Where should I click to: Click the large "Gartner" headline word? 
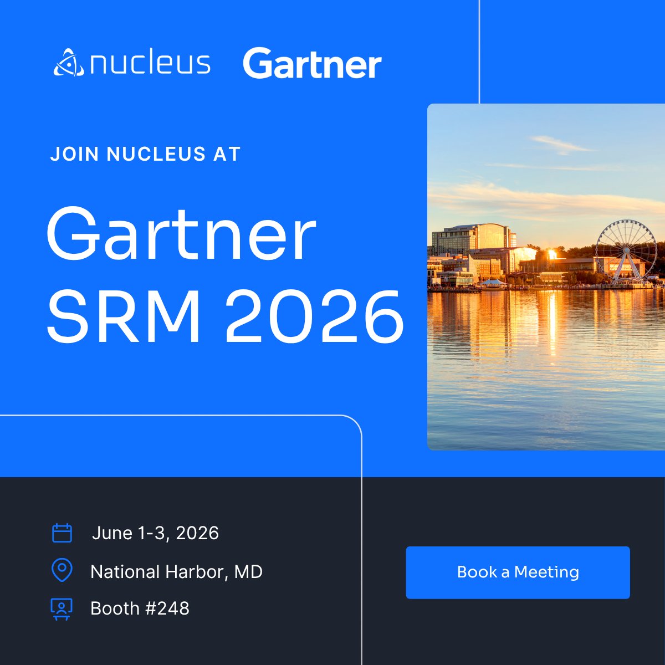pos(181,234)
